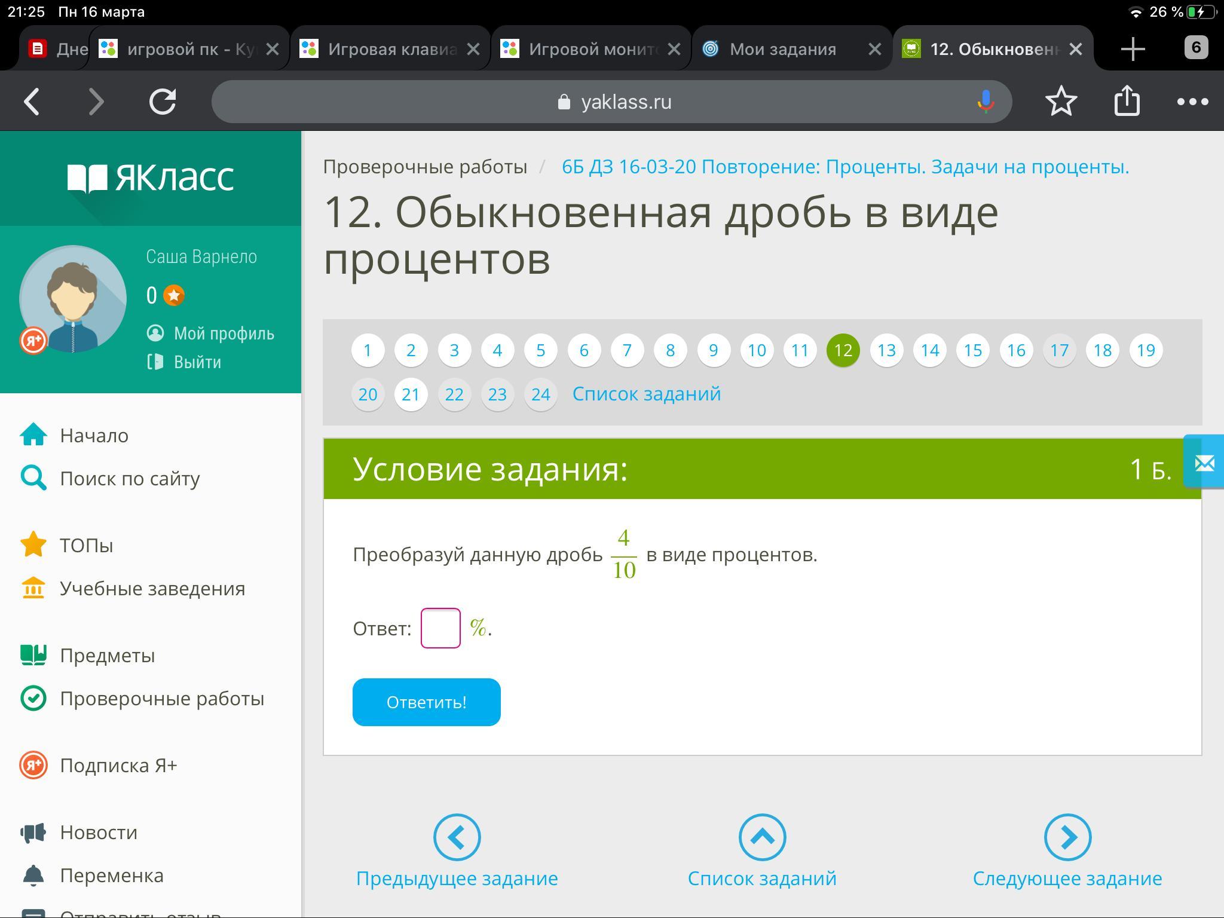The width and height of the screenshot is (1224, 918).
Task: Open the share sheet icon
Action: (x=1127, y=100)
